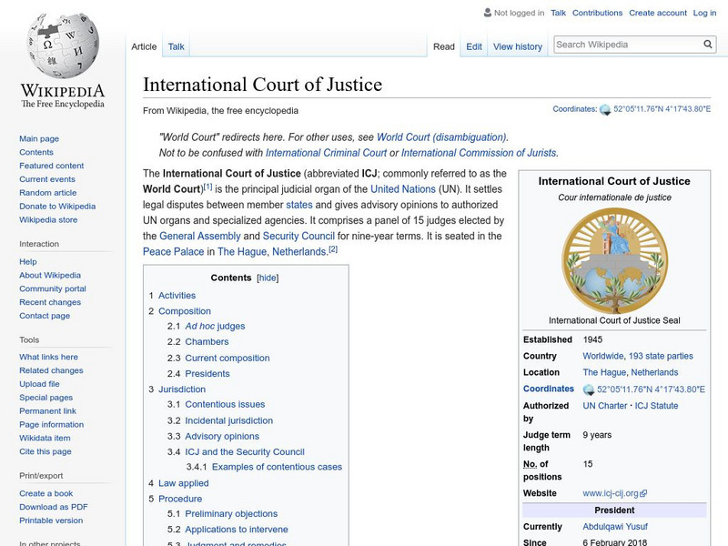
Task: Click the search magnifying glass icon
Action: (707, 43)
